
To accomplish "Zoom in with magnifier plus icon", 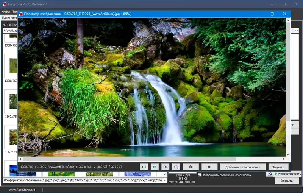I will pyautogui.click(x=165, y=167).
